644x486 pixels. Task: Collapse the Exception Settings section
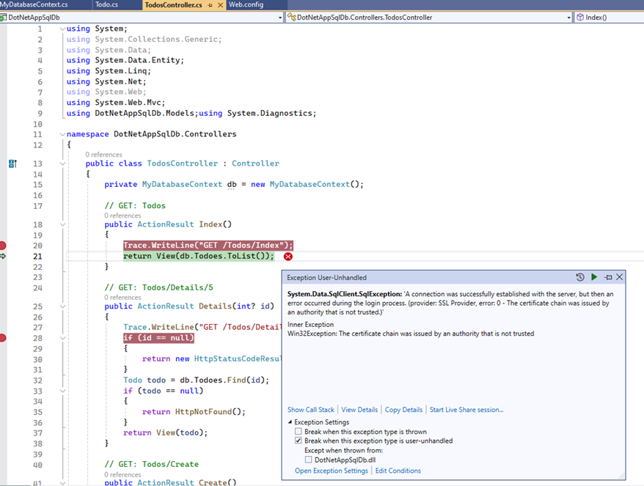290,422
